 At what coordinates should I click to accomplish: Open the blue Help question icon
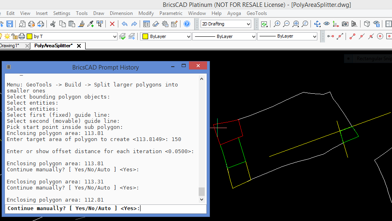pos(187,24)
